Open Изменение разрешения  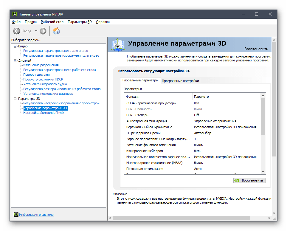click(41, 65)
